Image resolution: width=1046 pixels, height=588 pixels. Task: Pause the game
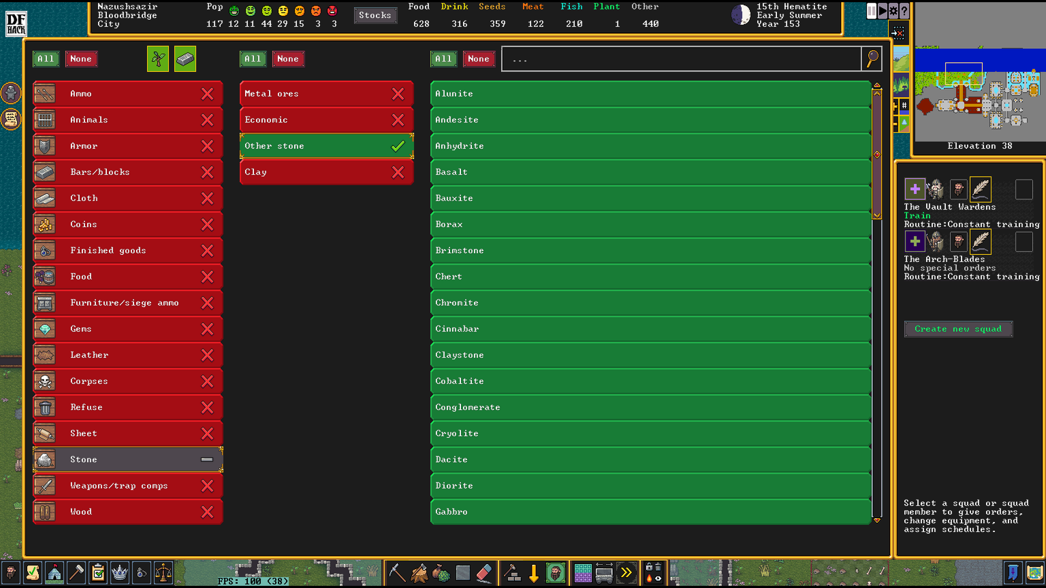(872, 11)
